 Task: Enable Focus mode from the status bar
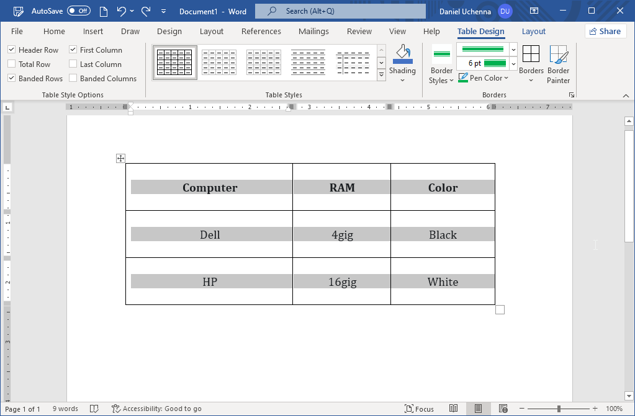pos(420,409)
